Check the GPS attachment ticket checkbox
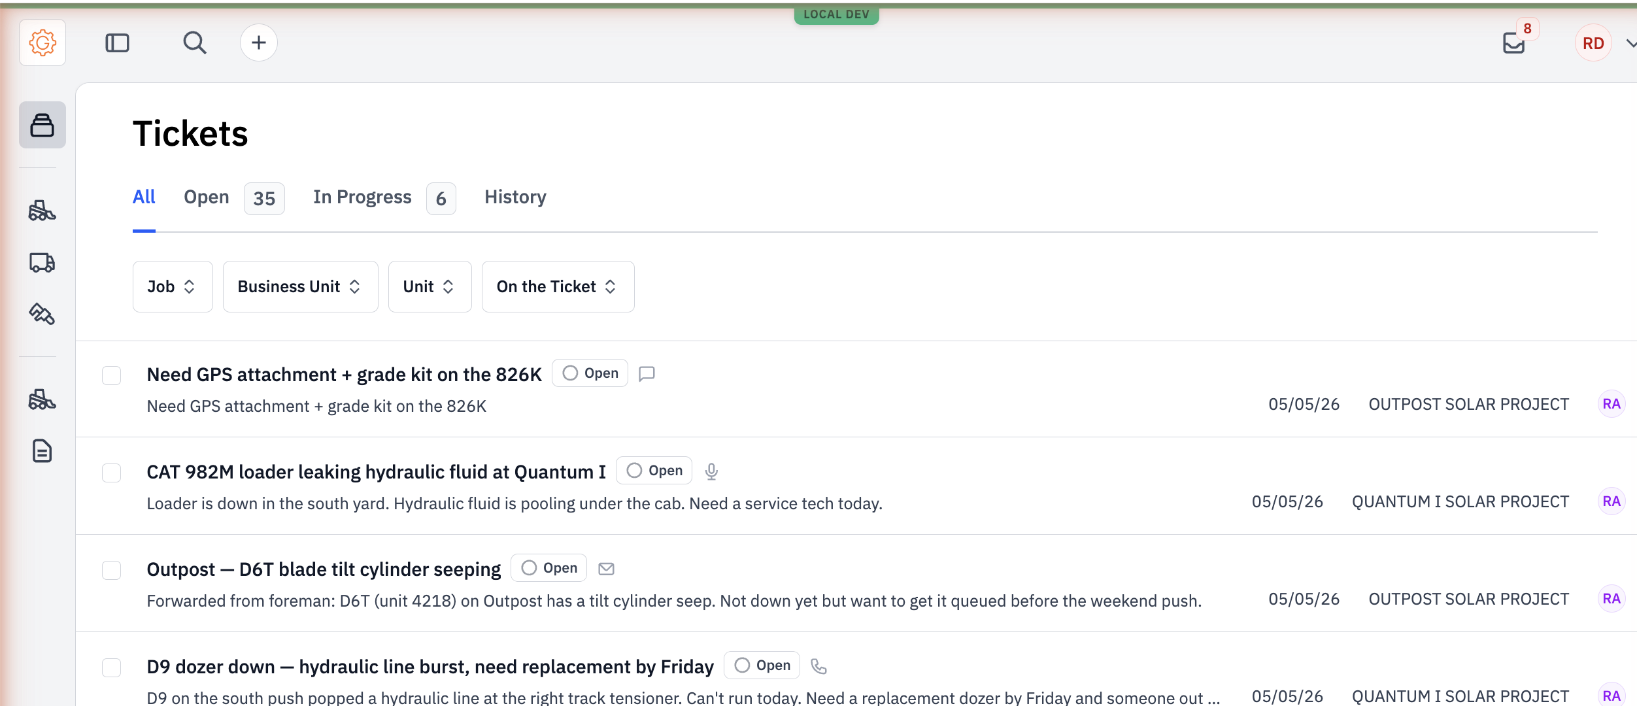The image size is (1637, 706). [x=112, y=376]
